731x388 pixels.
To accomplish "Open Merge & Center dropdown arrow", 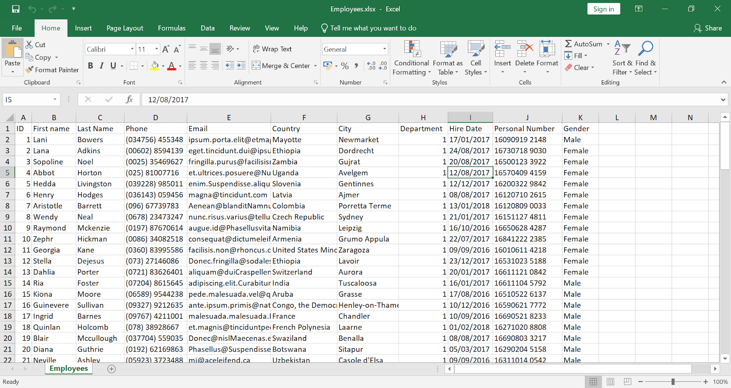I will click(315, 66).
